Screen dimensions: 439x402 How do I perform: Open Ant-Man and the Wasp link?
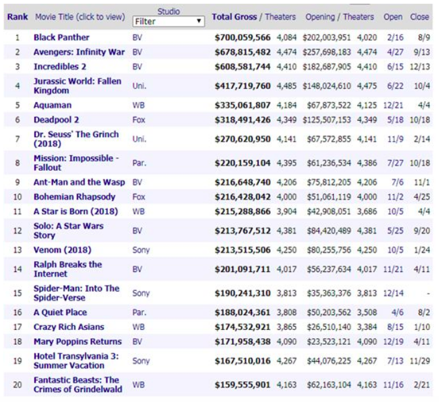pos(79,182)
